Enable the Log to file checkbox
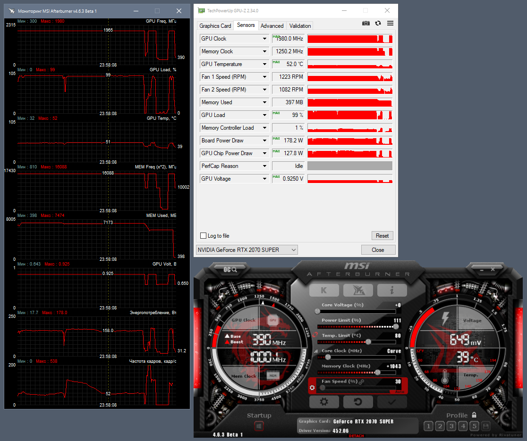The image size is (527, 441). pos(204,236)
